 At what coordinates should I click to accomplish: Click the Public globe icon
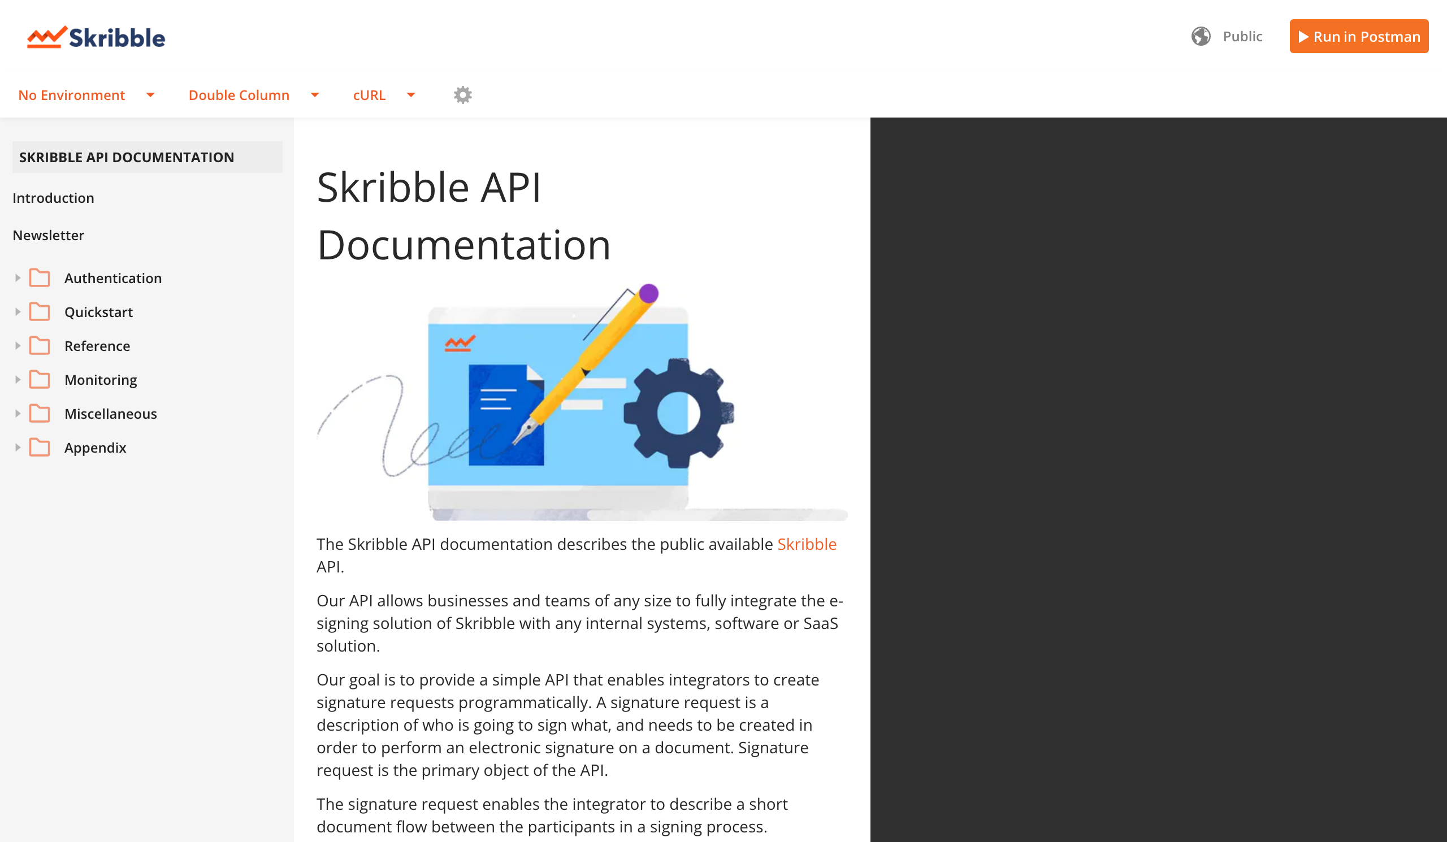click(1201, 36)
